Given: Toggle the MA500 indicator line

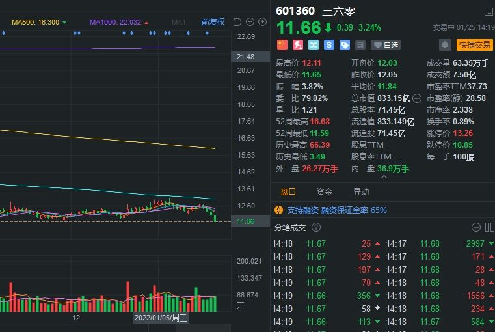Looking at the screenshot, I should coord(39,22).
